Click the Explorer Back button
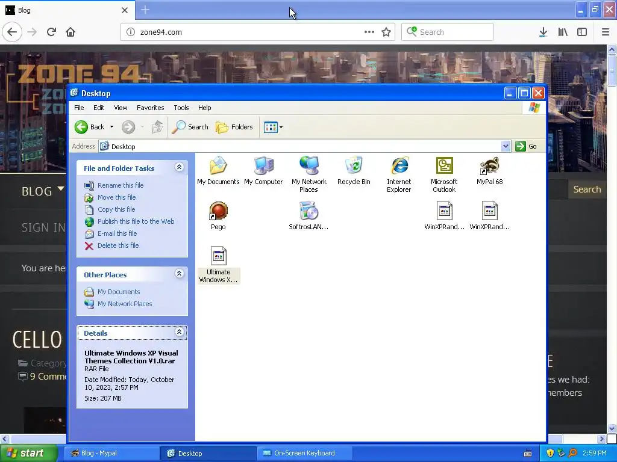This screenshot has height=462, width=617. coord(90,127)
